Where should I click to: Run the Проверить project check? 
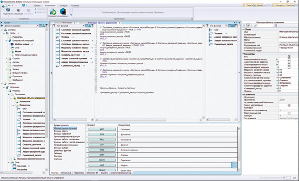pos(53,12)
